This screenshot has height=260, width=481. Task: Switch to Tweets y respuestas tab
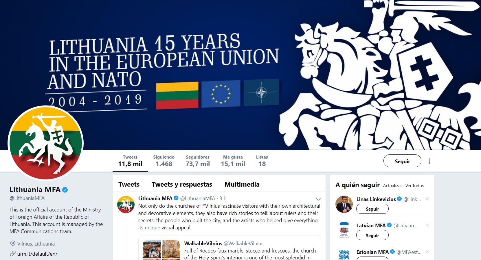[182, 184]
